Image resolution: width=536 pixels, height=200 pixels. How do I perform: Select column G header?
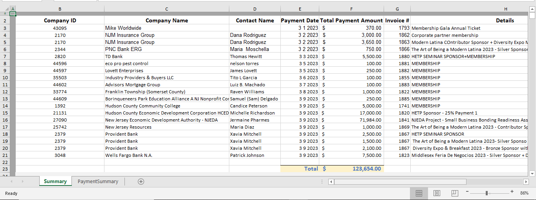[x=397, y=9]
